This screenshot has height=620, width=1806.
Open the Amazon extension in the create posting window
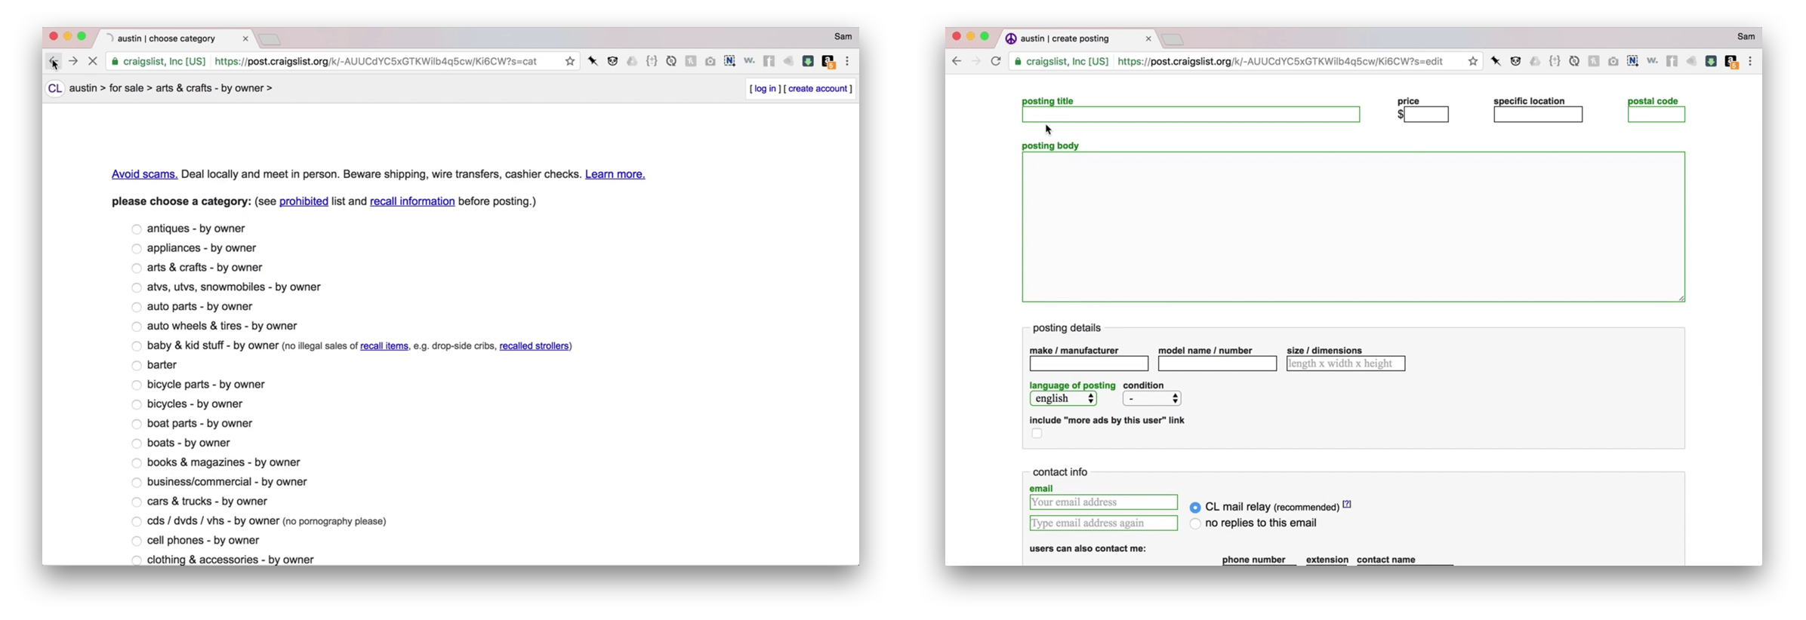click(x=1731, y=62)
